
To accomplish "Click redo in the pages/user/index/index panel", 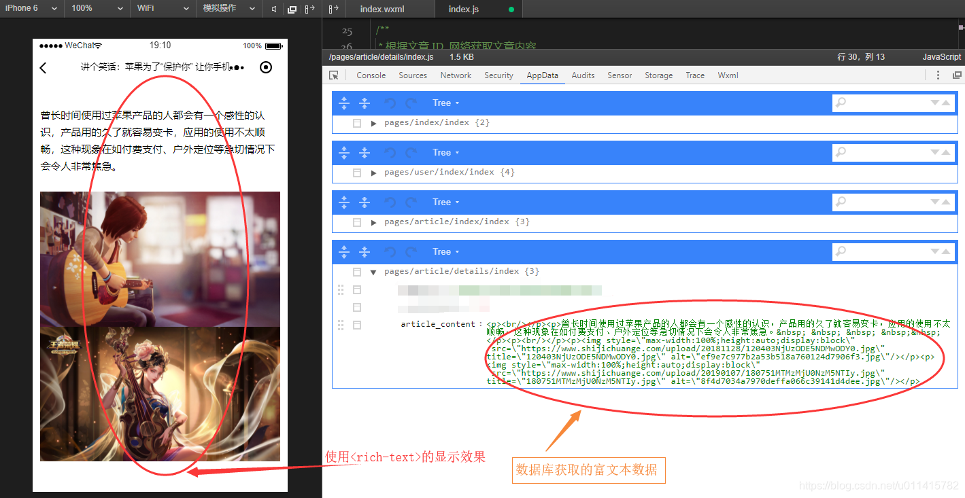I will coord(411,153).
